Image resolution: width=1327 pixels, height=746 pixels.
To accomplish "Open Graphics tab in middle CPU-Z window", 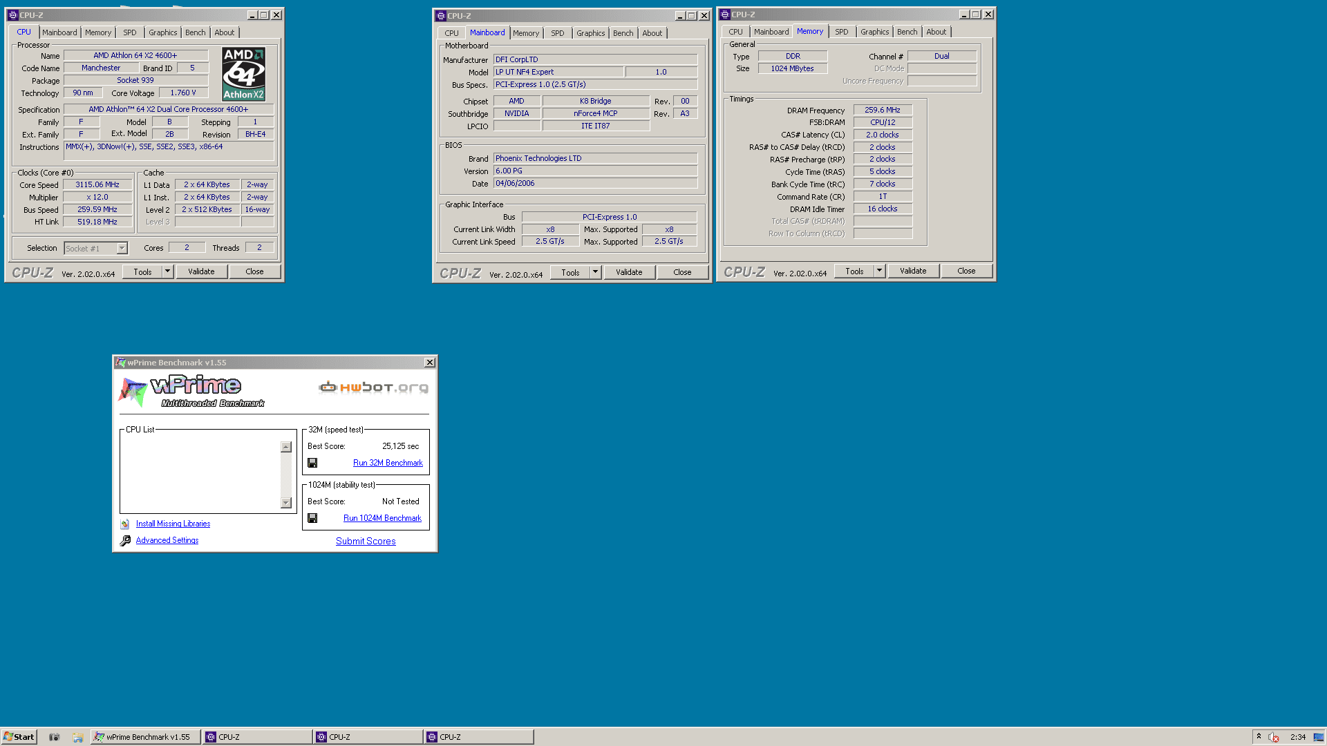I will pyautogui.click(x=591, y=33).
